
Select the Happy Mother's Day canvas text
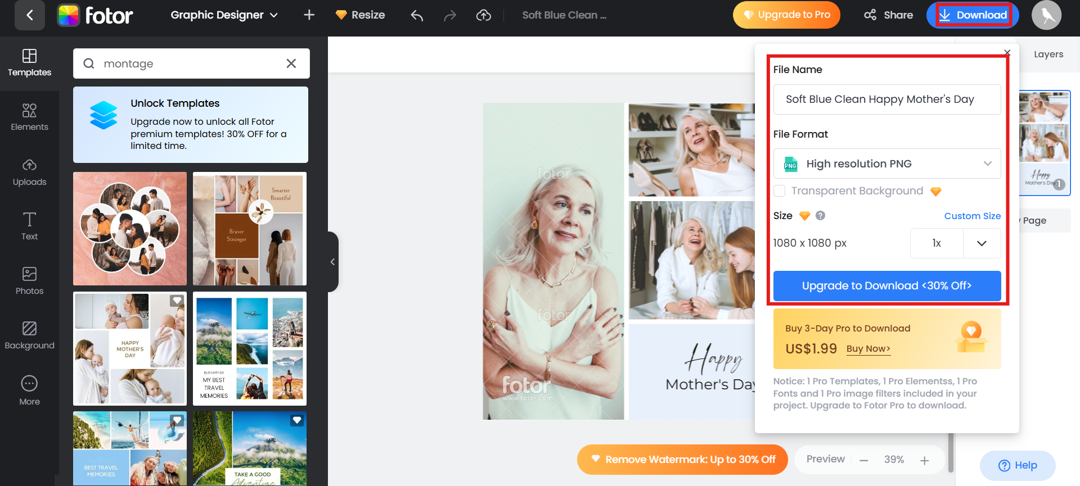coord(712,369)
